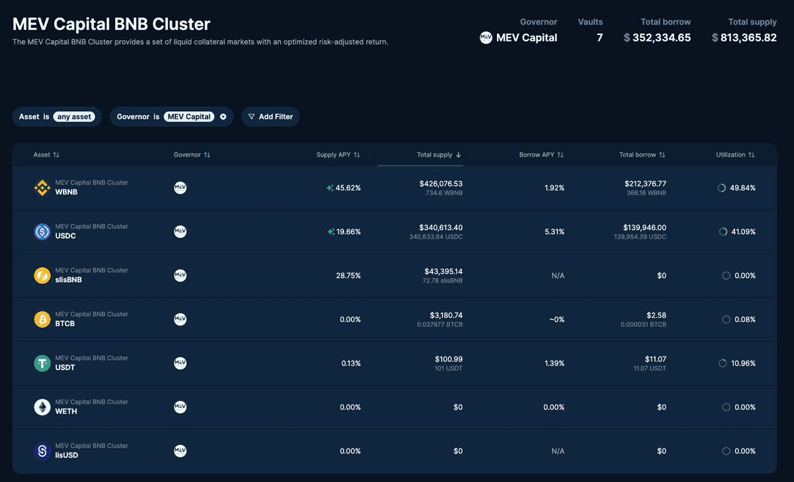Open the 'any asset' filter dropdown

point(74,116)
